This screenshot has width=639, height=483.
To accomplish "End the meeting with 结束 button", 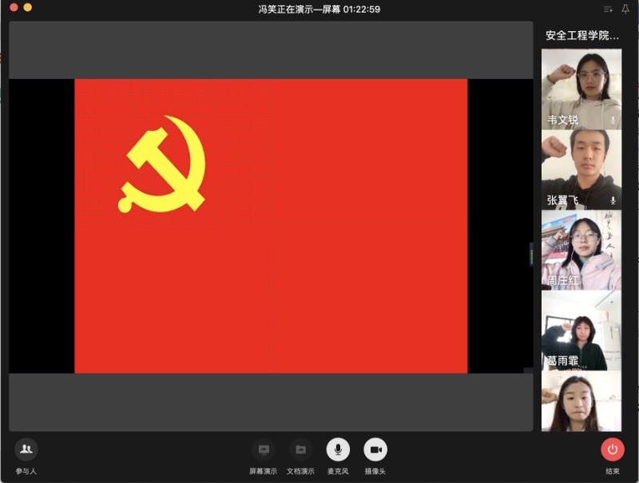I will (613, 449).
